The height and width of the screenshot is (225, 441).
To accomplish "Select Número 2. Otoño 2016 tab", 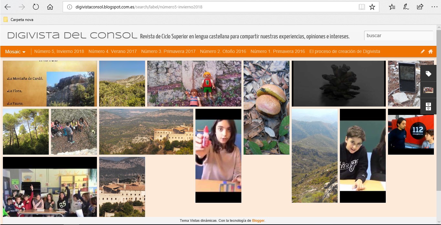I will tap(223, 51).
